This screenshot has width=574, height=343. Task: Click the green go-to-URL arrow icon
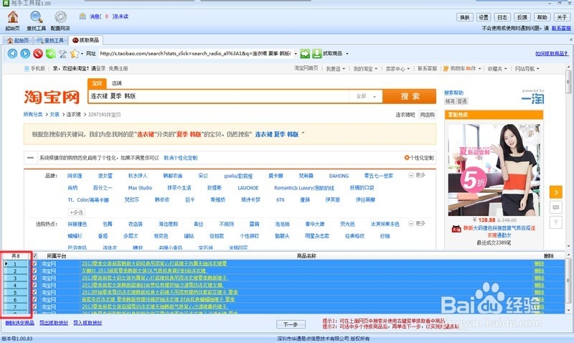tap(305, 53)
